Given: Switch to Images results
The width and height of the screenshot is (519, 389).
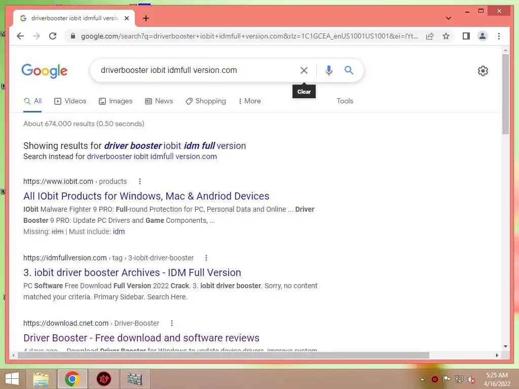Looking at the screenshot, I should [116, 101].
